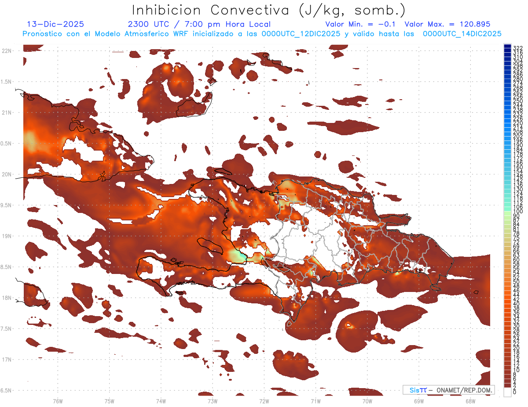The height and width of the screenshot is (407, 528).
Task: Click the colorbar value '202'
Action: tap(518, 136)
